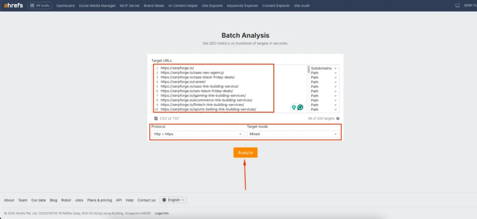Open the Jobs footer link
477x219 pixels.
79,200
